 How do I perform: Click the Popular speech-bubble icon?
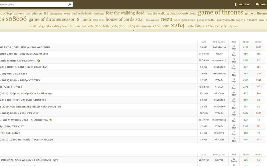tap(257, 4)
